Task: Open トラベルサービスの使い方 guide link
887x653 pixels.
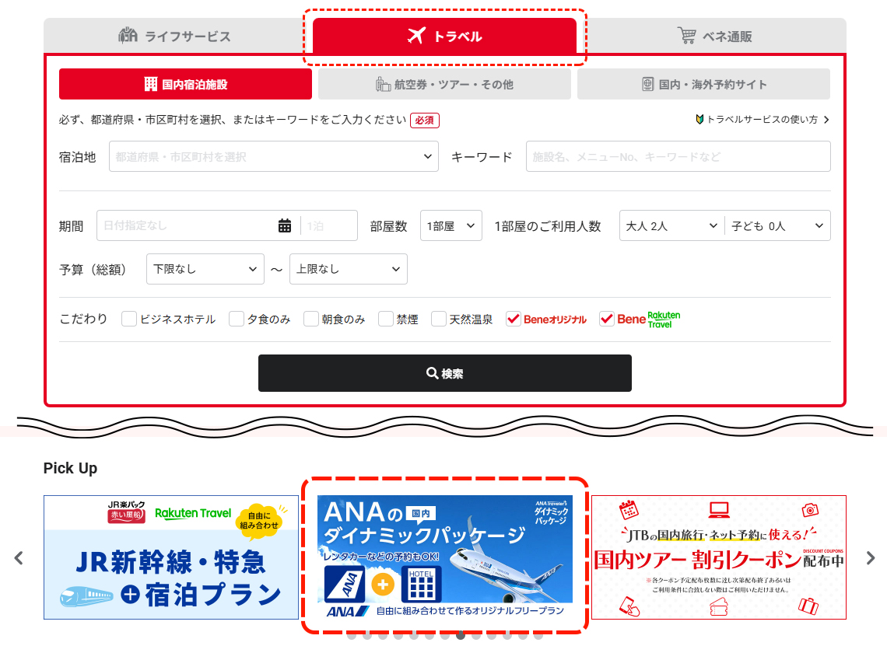Action: 762,119
